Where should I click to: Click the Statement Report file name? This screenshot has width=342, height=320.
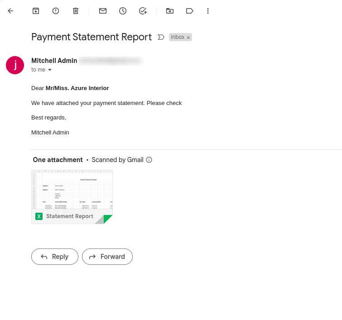coord(70,216)
